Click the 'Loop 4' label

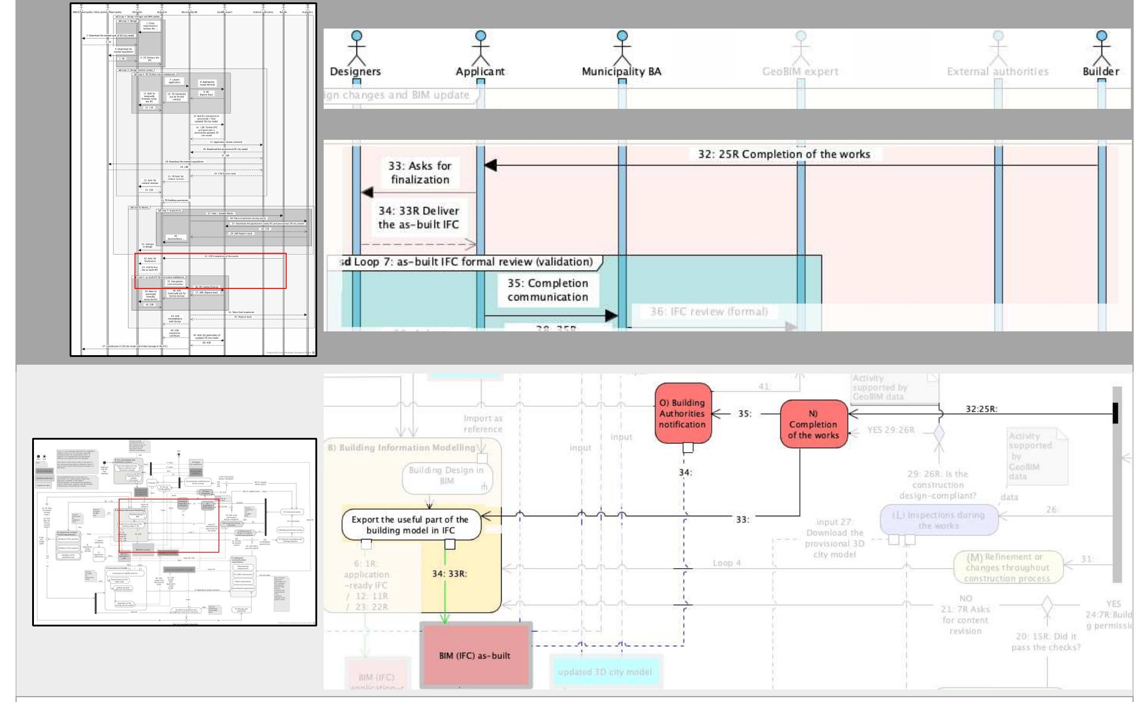point(727,563)
